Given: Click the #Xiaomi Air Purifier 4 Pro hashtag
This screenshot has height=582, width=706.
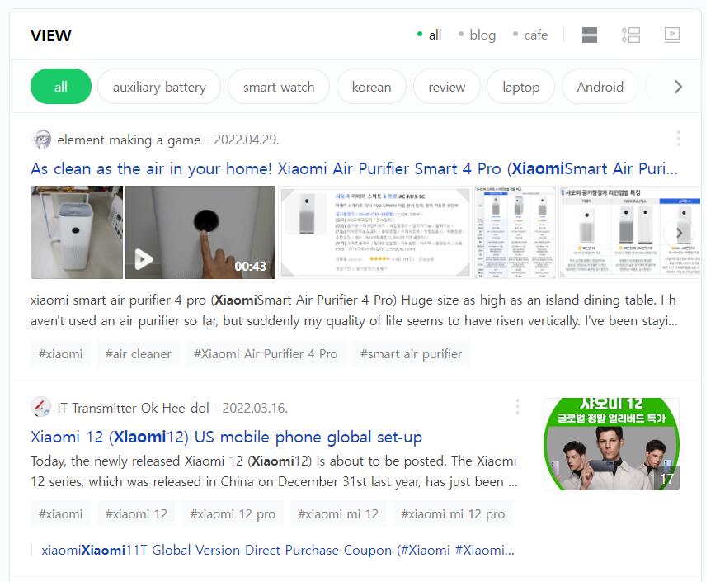Looking at the screenshot, I should pos(266,354).
